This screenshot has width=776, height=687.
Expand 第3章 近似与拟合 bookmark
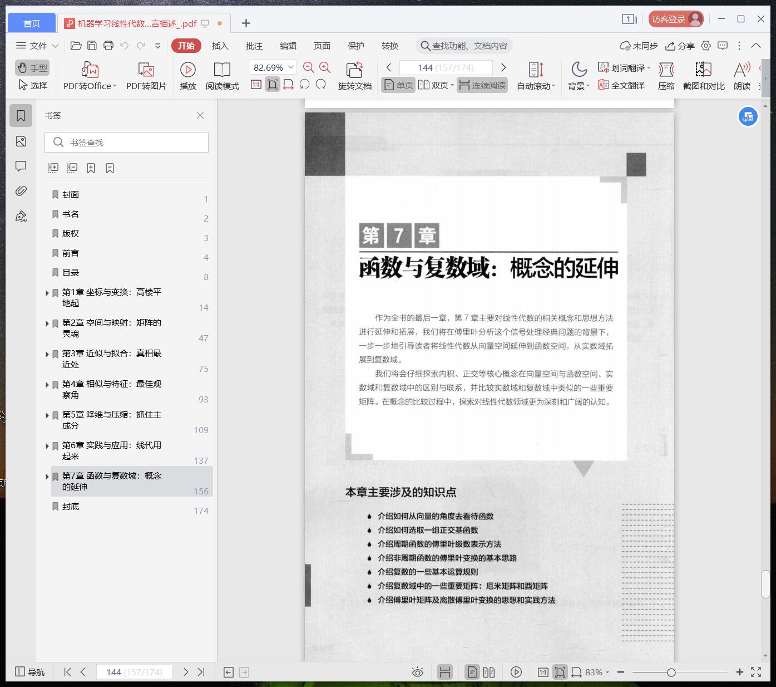(x=47, y=354)
